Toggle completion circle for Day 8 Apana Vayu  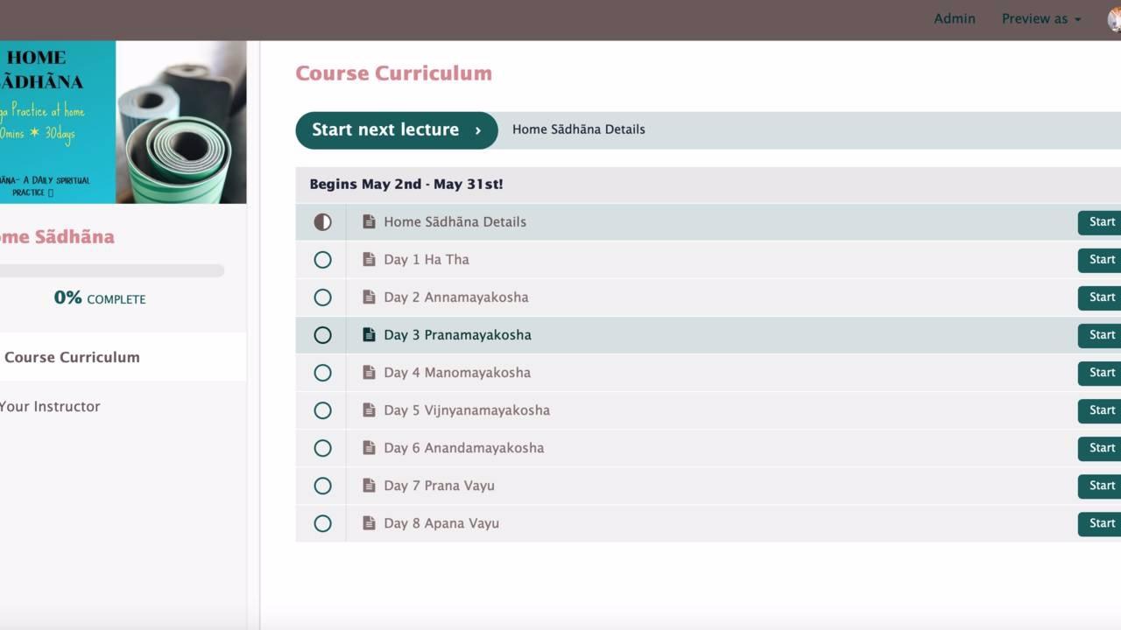pyautogui.click(x=322, y=523)
